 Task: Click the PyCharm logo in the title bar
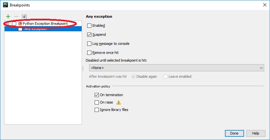point(5,5)
